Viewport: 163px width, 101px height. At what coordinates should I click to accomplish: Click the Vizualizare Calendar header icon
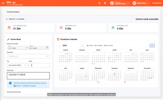(x=58, y=39)
